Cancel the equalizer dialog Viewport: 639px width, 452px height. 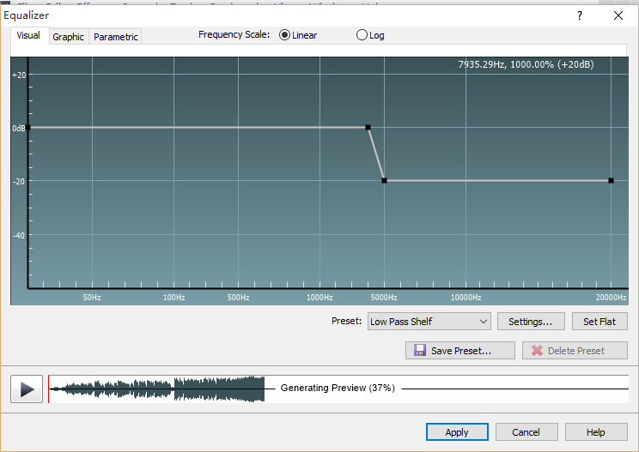[526, 432]
